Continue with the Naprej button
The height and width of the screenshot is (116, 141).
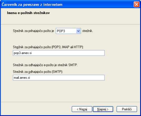tap(103, 109)
